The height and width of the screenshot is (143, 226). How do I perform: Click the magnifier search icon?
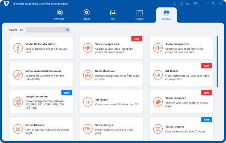click(x=67, y=30)
